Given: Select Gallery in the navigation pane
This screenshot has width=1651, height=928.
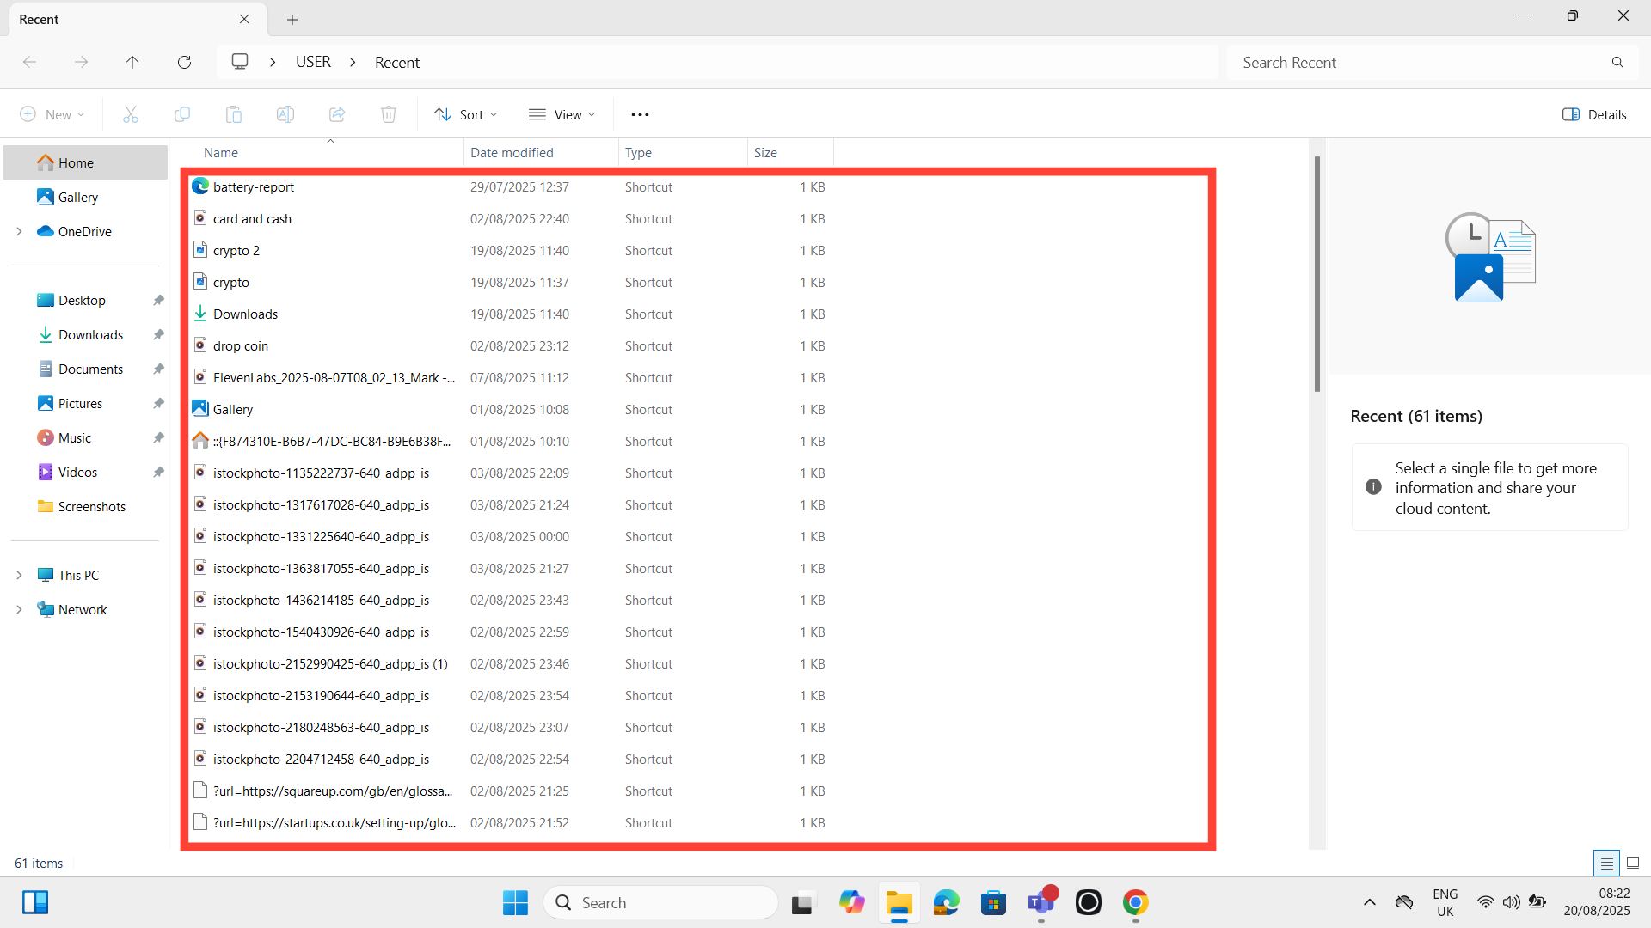Looking at the screenshot, I should pos(77,197).
